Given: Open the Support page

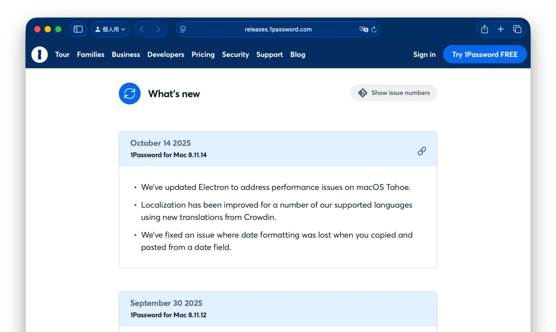Looking at the screenshot, I should 269,54.
